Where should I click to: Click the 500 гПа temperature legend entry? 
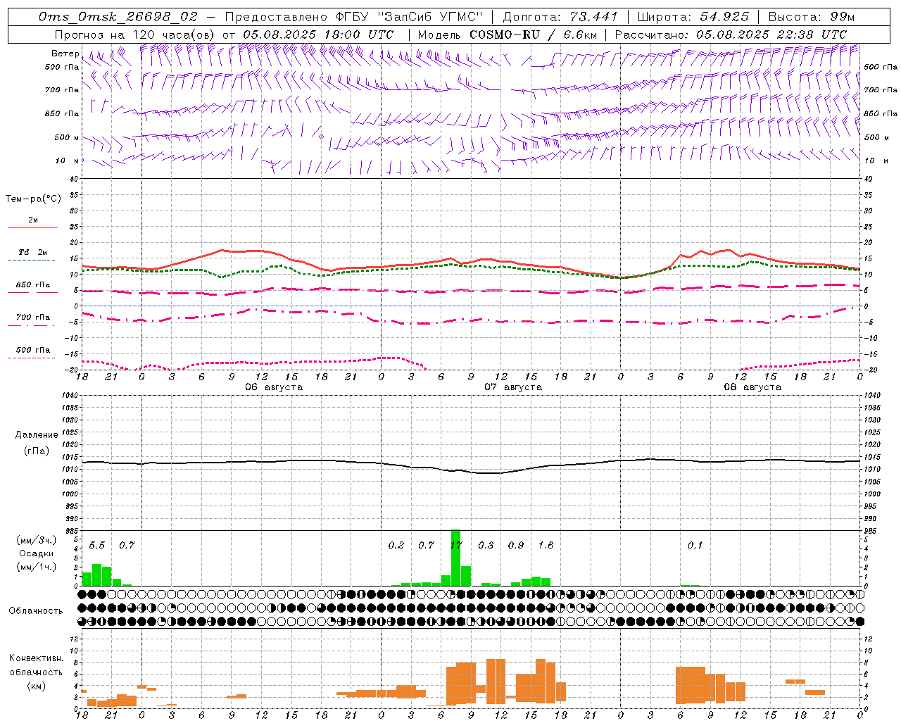pos(32,350)
